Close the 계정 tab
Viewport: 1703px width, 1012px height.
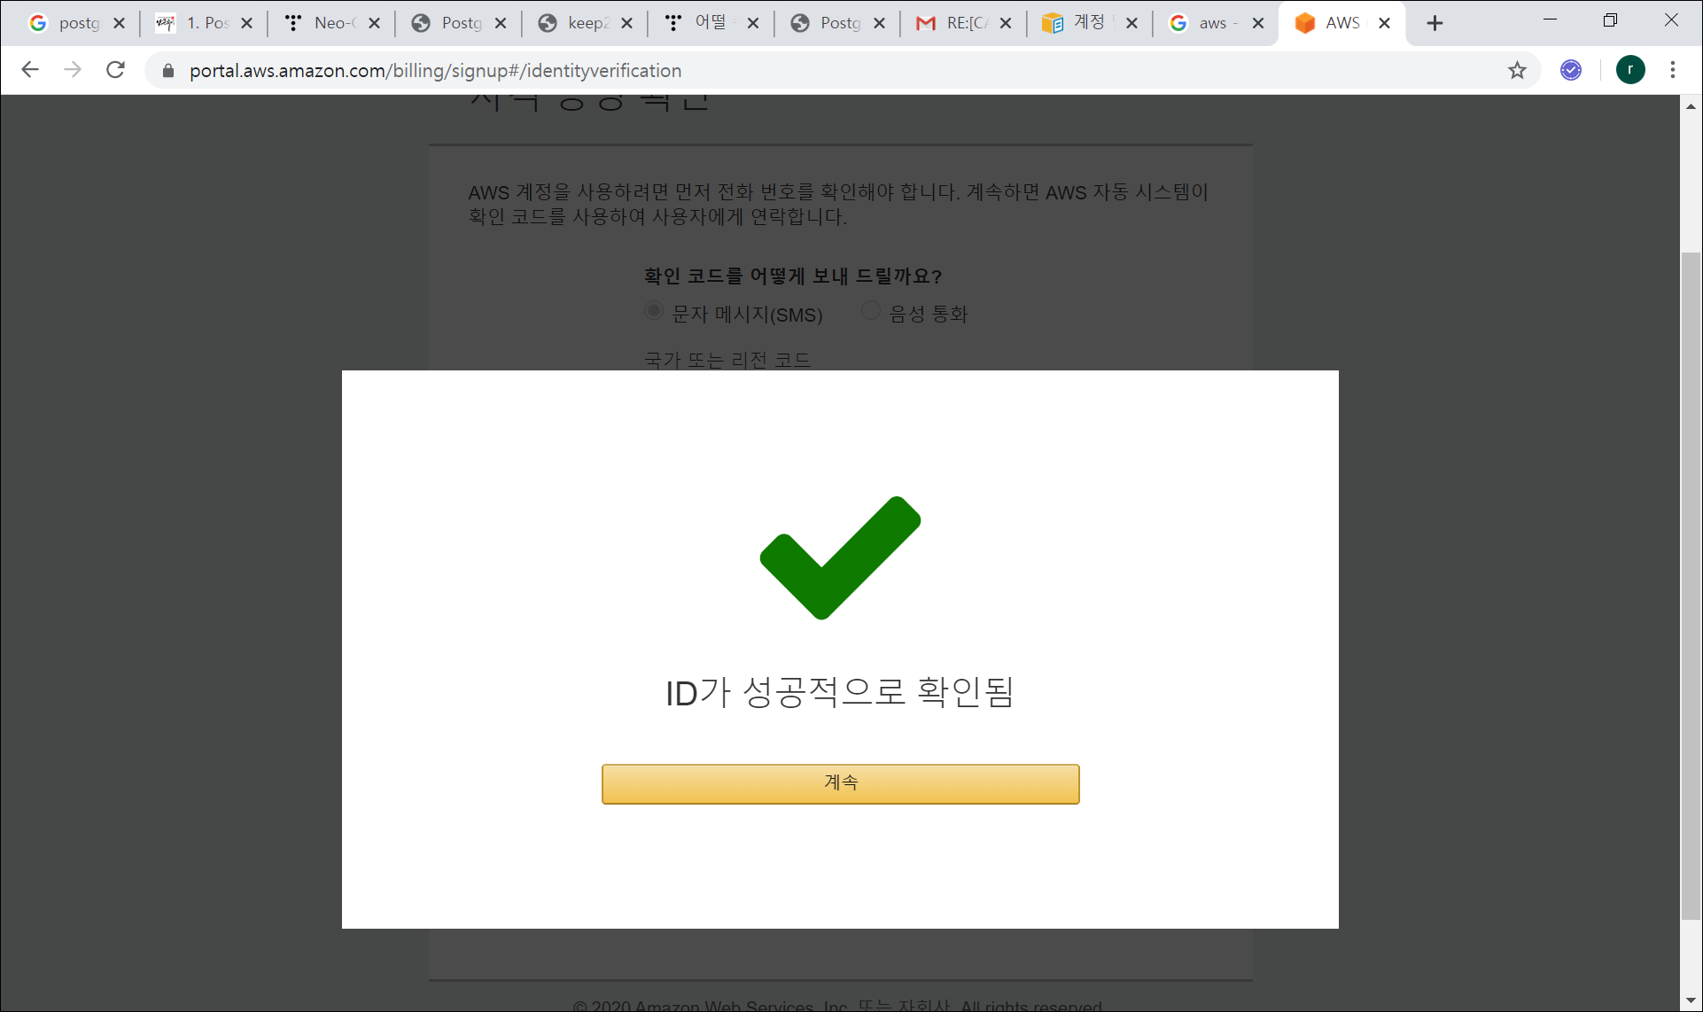1131,24
